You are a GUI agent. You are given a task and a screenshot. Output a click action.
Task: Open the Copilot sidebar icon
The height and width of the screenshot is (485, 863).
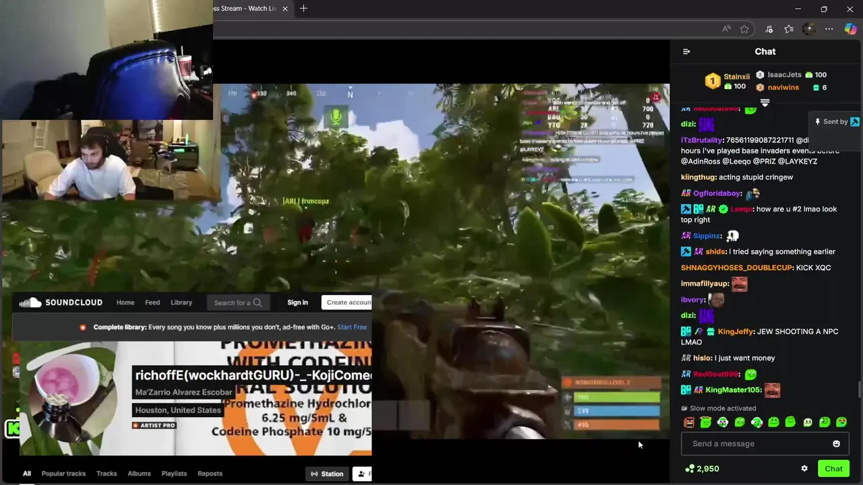(851, 29)
